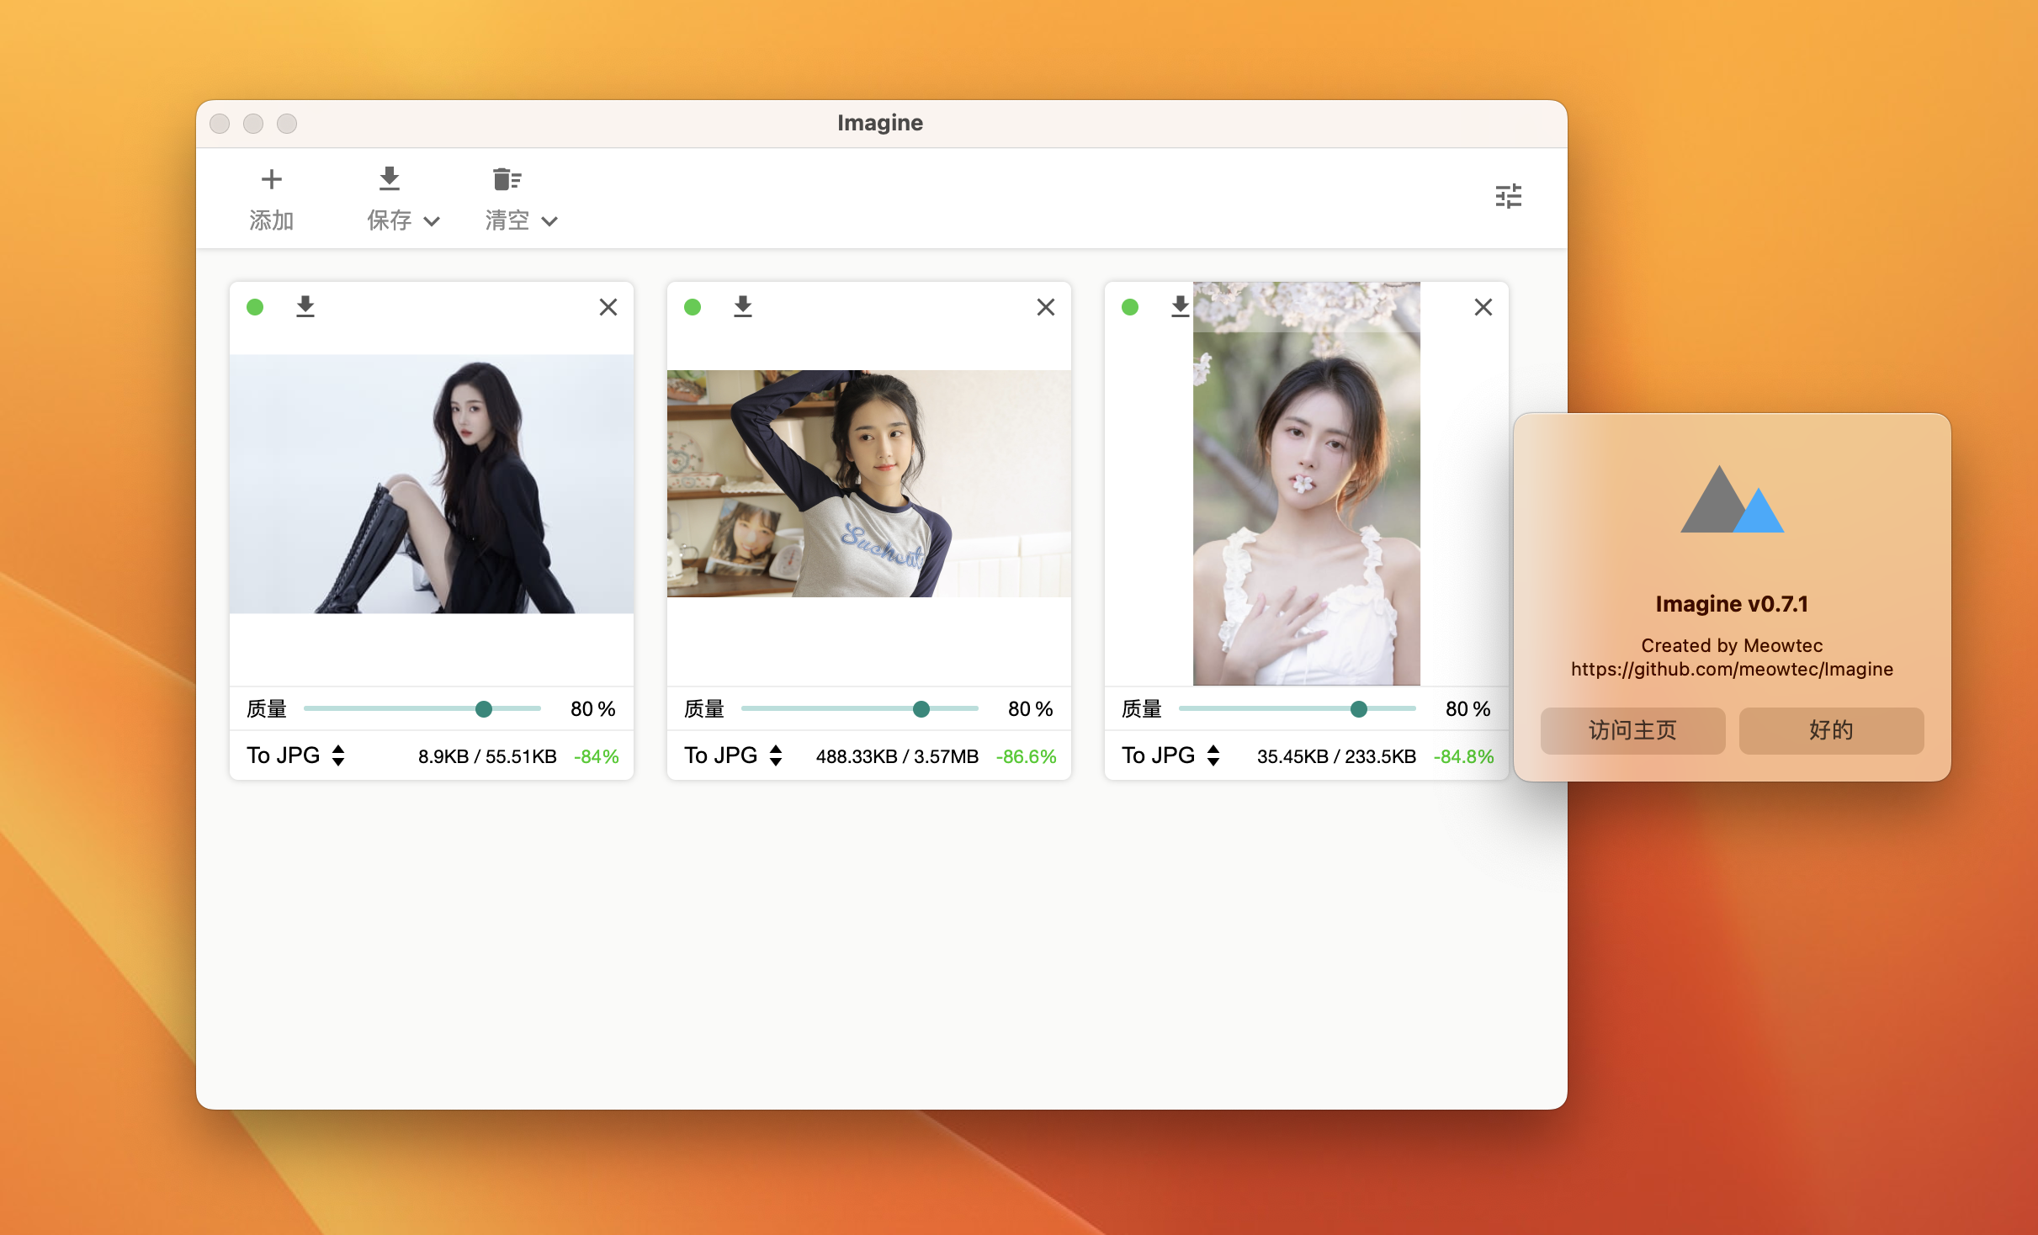The width and height of the screenshot is (2038, 1235).
Task: Expand the clear dropdown chevron
Action: [x=549, y=221]
